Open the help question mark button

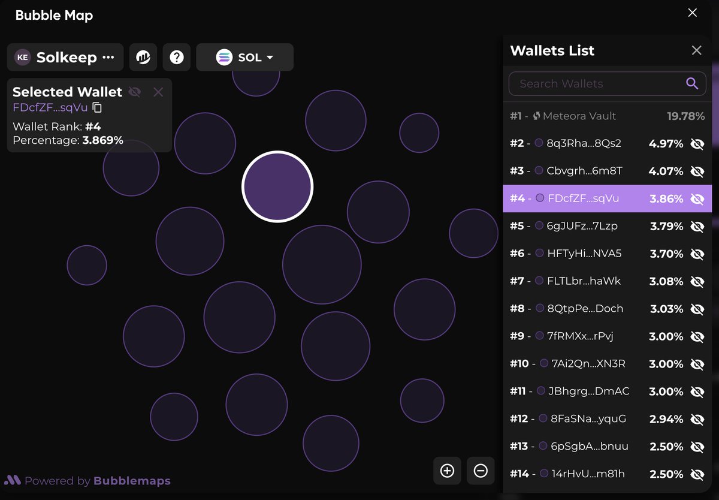click(176, 57)
